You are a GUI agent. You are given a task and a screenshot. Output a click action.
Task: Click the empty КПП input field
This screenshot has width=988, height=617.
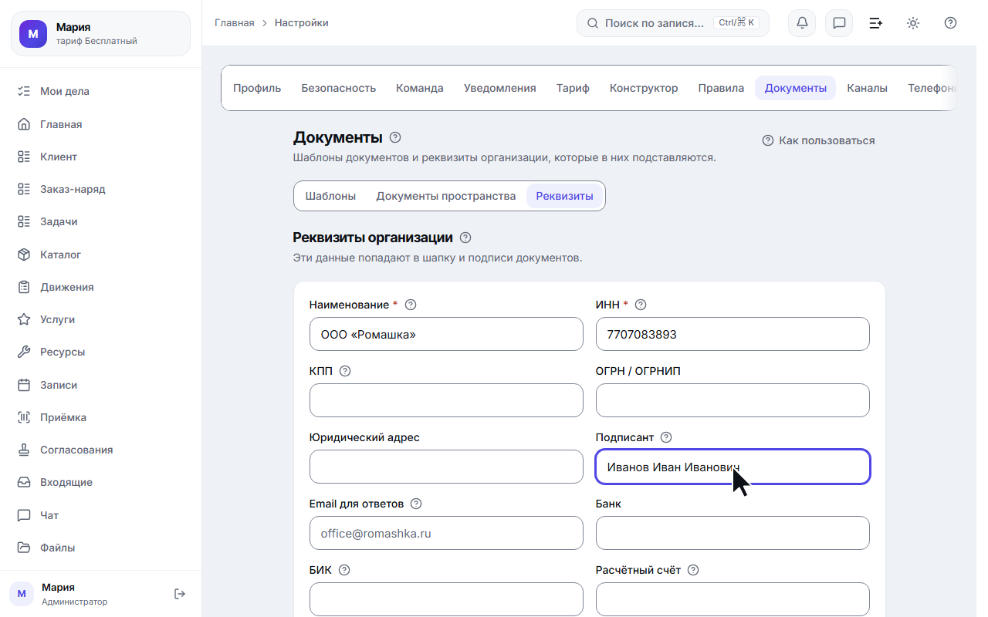coord(446,400)
